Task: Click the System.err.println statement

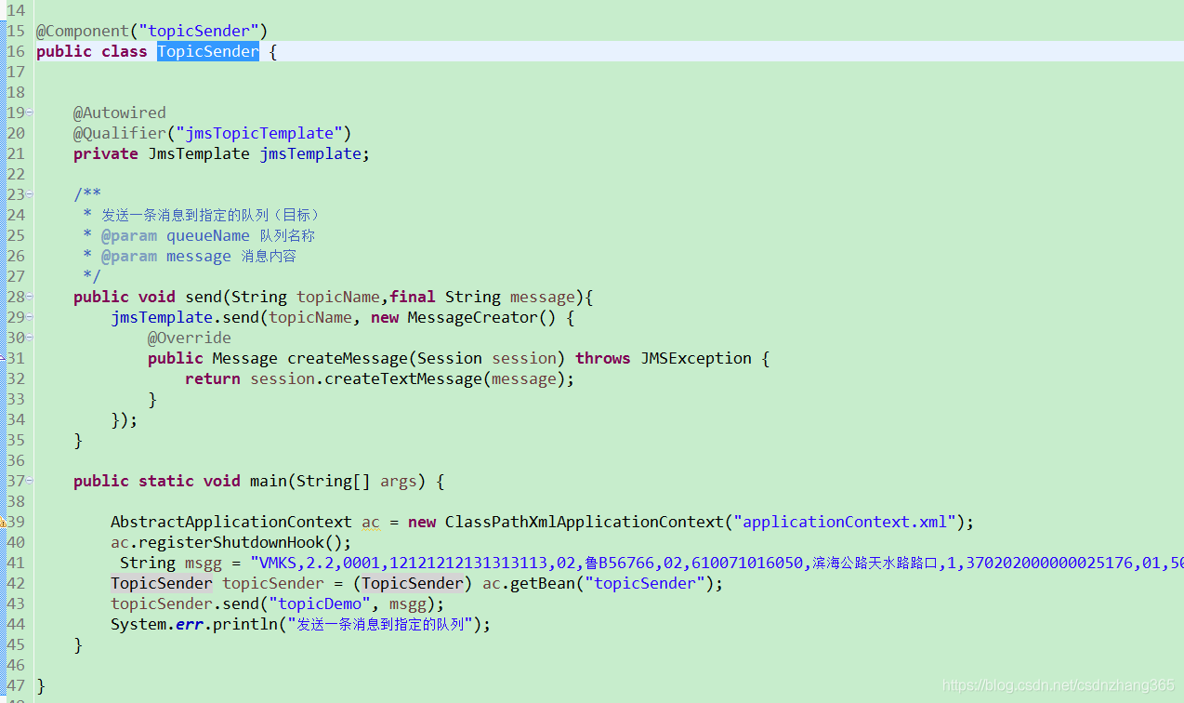Action: pyautogui.click(x=300, y=624)
